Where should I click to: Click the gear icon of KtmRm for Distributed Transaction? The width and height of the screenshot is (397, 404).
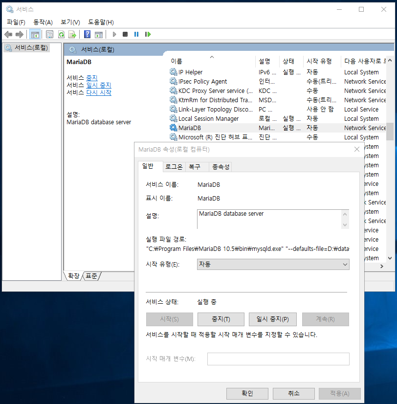click(x=173, y=100)
